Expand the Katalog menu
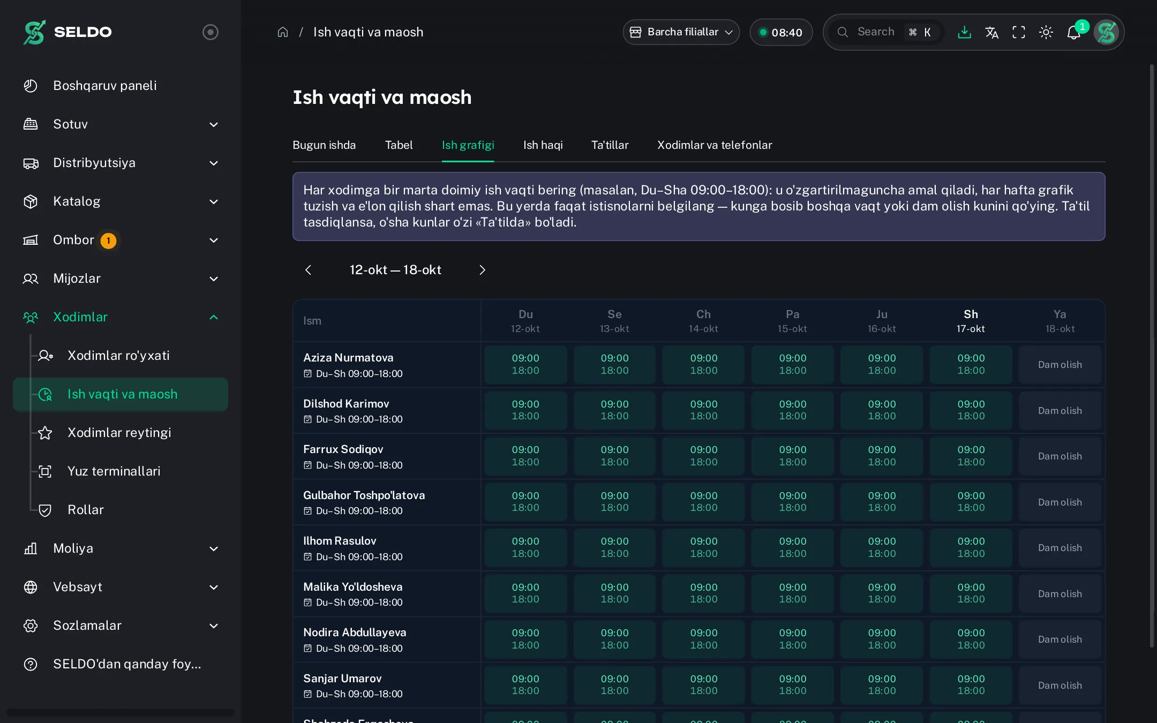 (x=121, y=201)
